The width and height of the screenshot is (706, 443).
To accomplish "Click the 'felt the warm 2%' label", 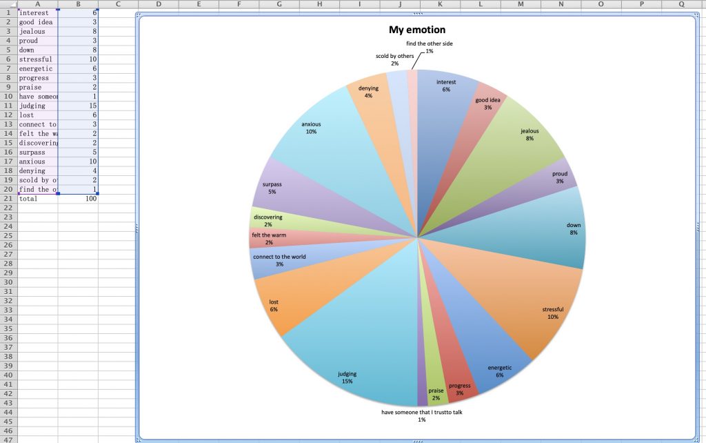I will tap(269, 239).
